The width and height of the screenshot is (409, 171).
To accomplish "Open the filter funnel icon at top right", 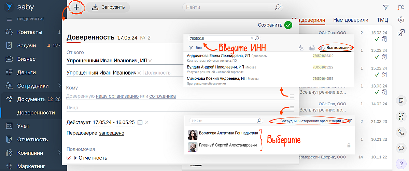I will (x=386, y=7).
